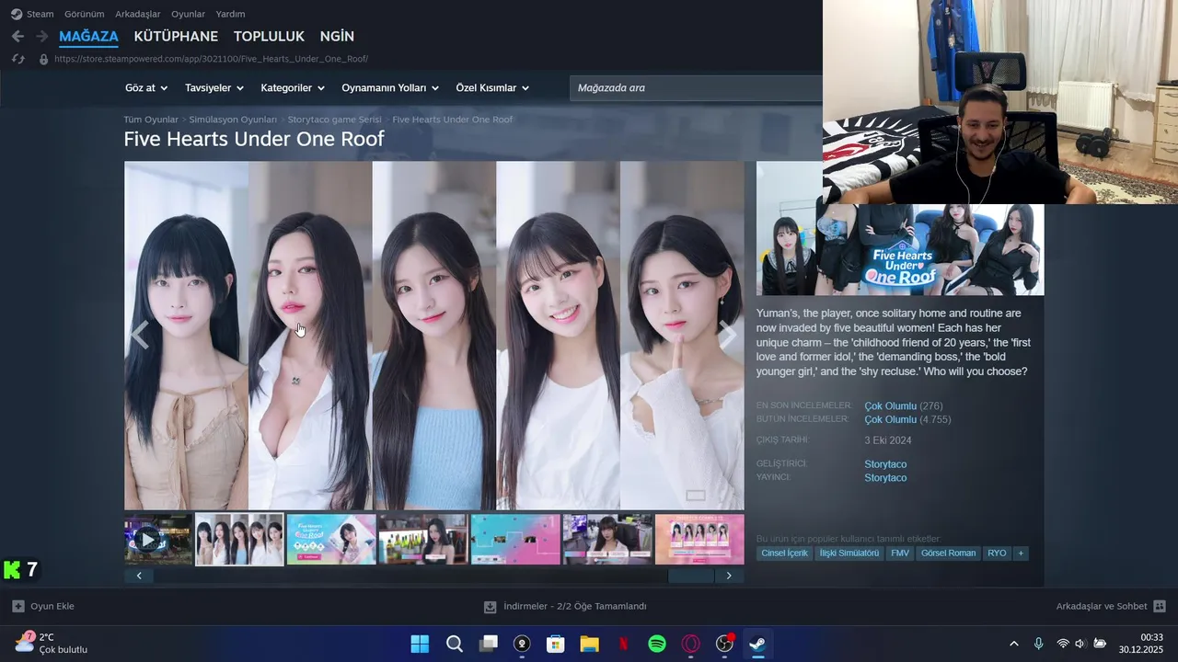Open the Oyunlar menu
Image resolution: width=1178 pixels, height=662 pixels.
[x=188, y=14]
